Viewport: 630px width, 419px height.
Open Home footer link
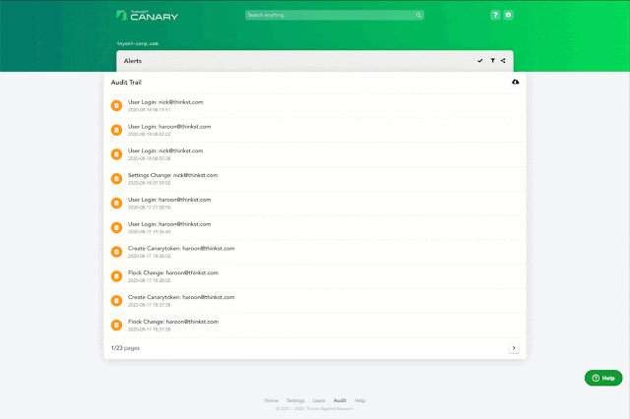tap(272, 400)
